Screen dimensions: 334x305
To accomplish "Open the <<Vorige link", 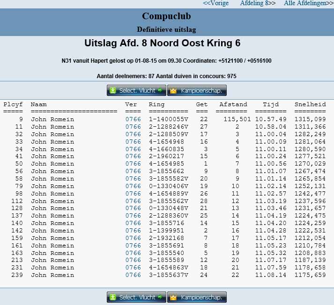I will (x=215, y=3).
